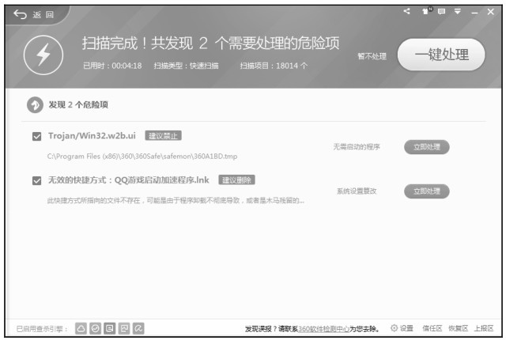Image resolution: width=506 pixels, height=340 pixels.
Task: Click the 建议删除 tag
Action: pyautogui.click(x=237, y=180)
